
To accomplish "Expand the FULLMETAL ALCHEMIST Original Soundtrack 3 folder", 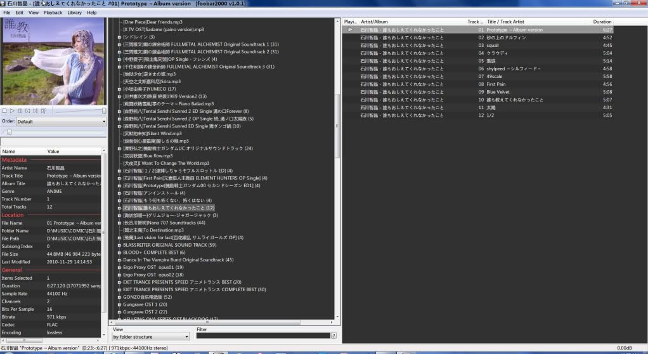I will [119, 67].
